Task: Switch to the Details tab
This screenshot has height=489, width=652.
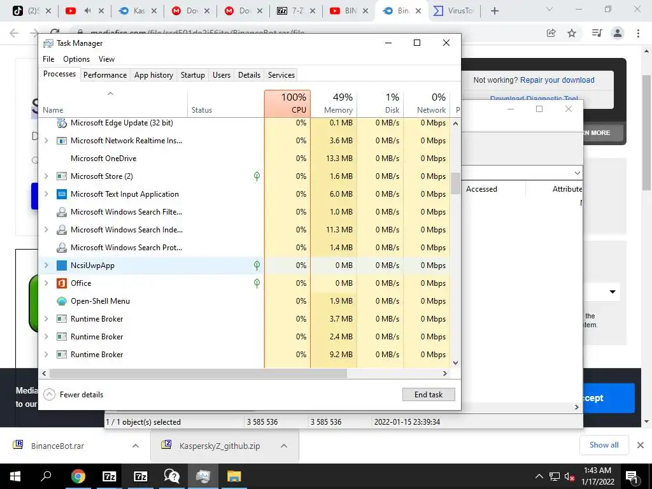Action: point(249,75)
